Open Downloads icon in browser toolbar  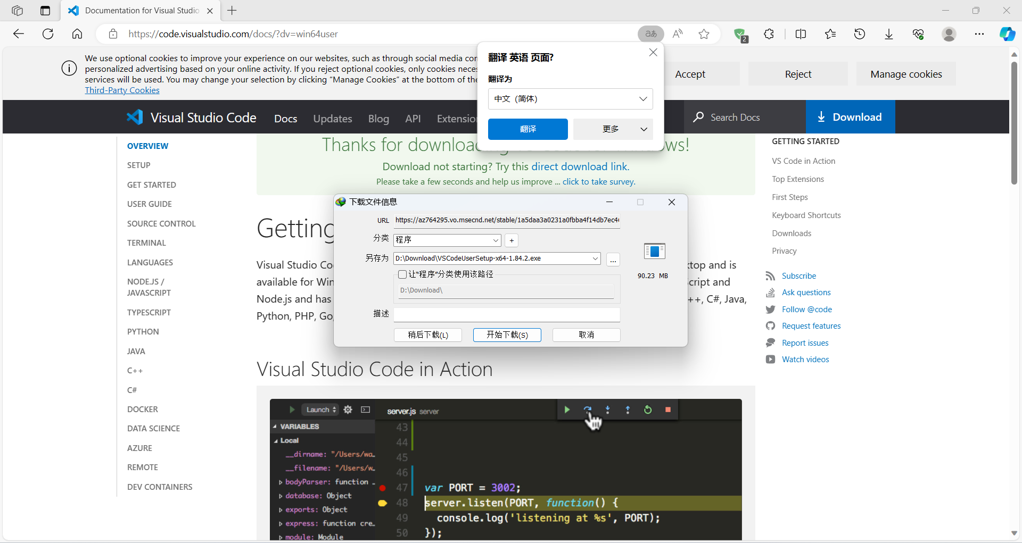[889, 34]
